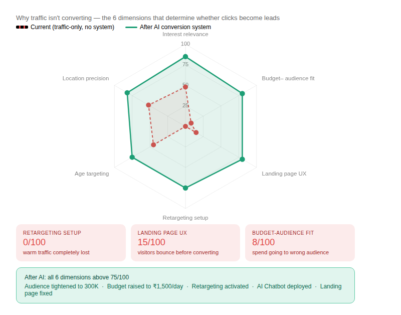This screenshot has width=401, height=315.
Task: Click the green Landing page UX data point
Action: click(x=242, y=159)
